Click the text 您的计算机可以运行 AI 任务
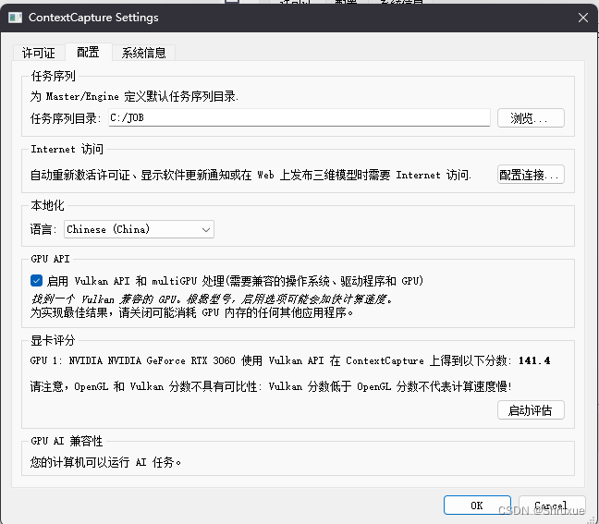The image size is (599, 524). point(105,462)
